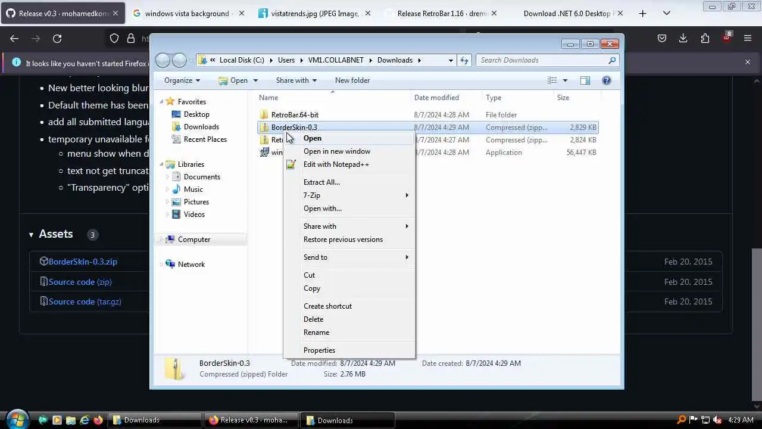
Task: Reload the Firefox page
Action: pos(57,38)
